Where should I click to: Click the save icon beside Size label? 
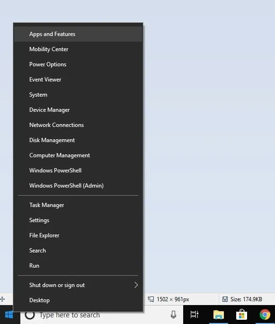[x=225, y=299]
